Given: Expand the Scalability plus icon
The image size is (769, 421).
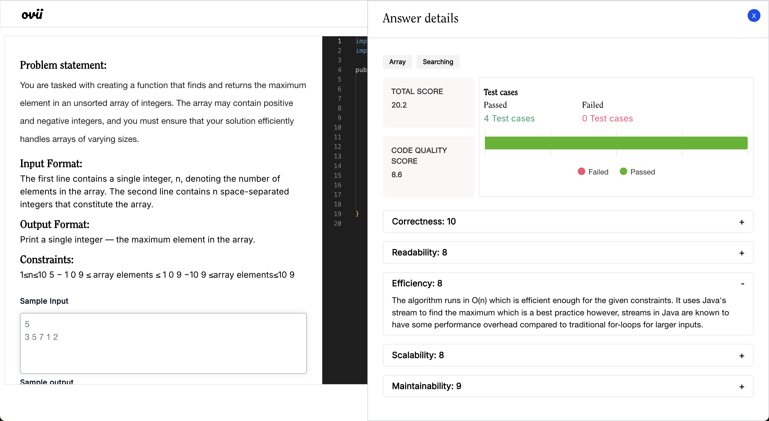Looking at the screenshot, I should coord(741,356).
